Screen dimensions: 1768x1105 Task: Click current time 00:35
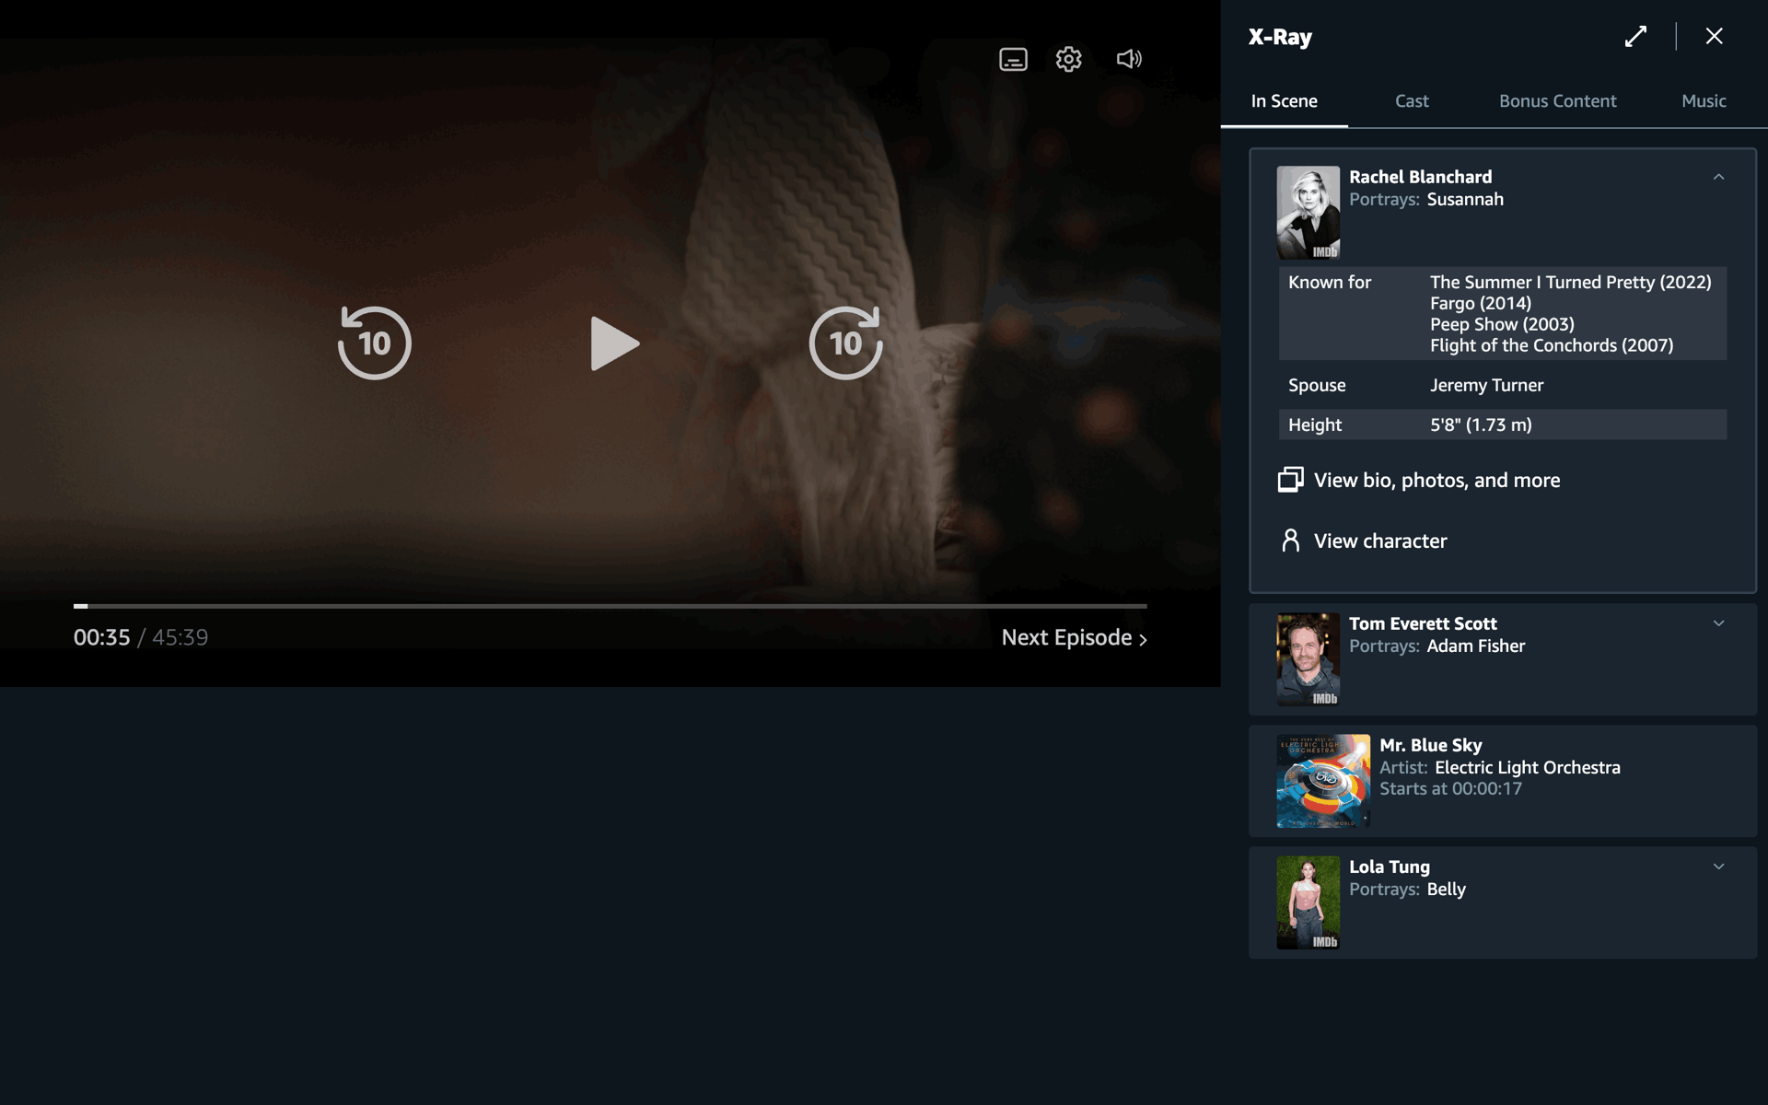(101, 637)
